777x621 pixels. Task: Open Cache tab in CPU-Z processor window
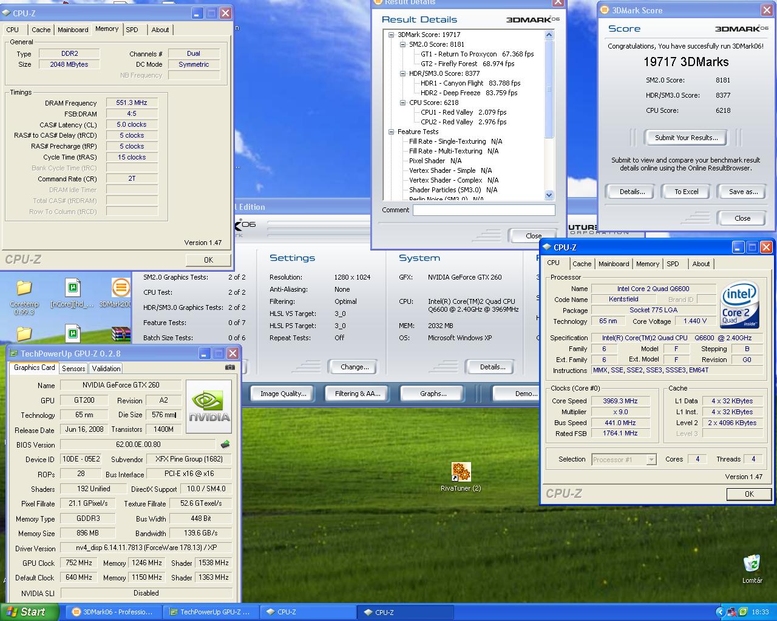pyautogui.click(x=582, y=264)
